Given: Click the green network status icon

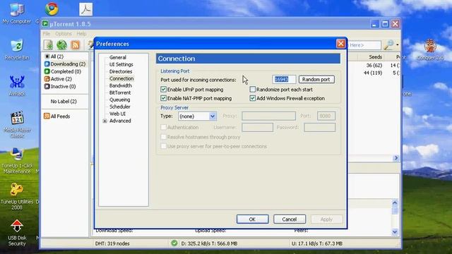Looking at the screenshot, I should [174, 243].
